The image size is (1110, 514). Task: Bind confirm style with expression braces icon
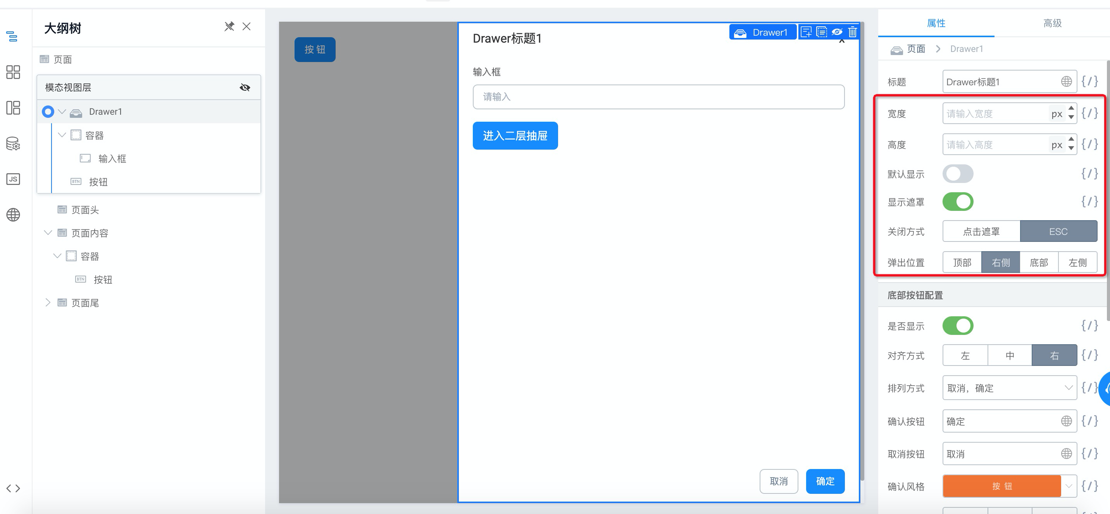coord(1089,486)
